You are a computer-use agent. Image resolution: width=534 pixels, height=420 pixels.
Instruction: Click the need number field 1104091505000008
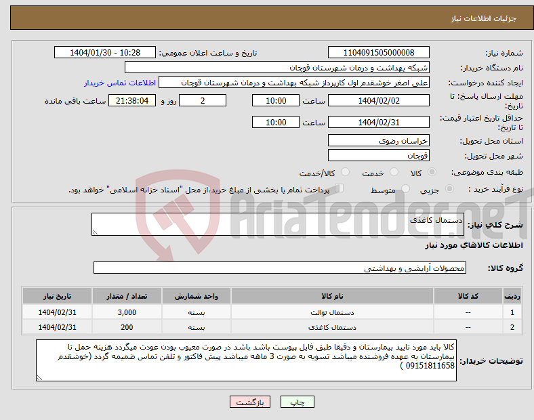click(378, 53)
